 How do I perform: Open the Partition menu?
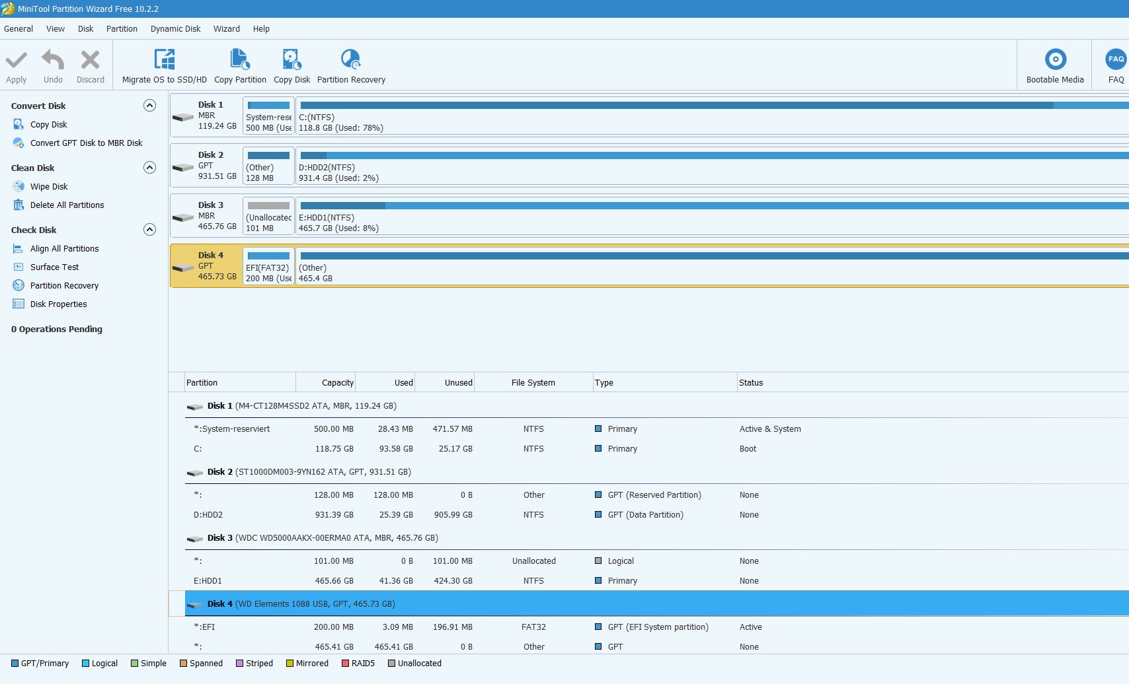point(122,29)
